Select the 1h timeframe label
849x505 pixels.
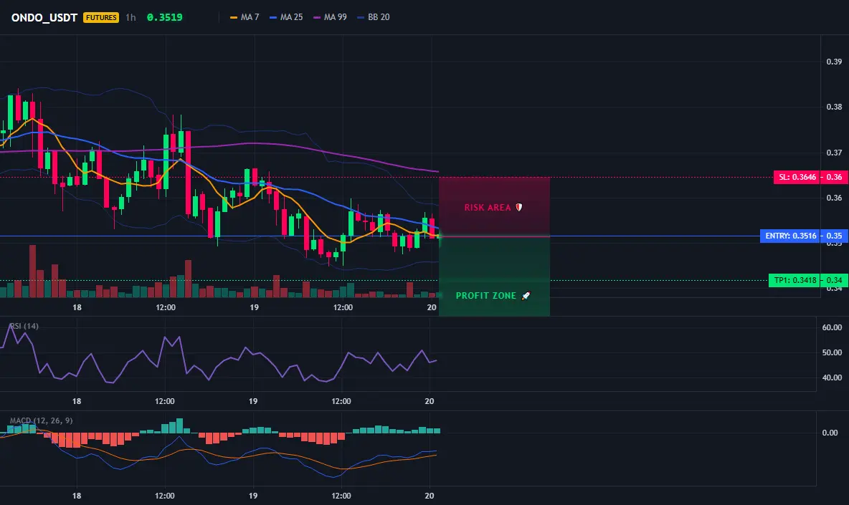tap(131, 17)
